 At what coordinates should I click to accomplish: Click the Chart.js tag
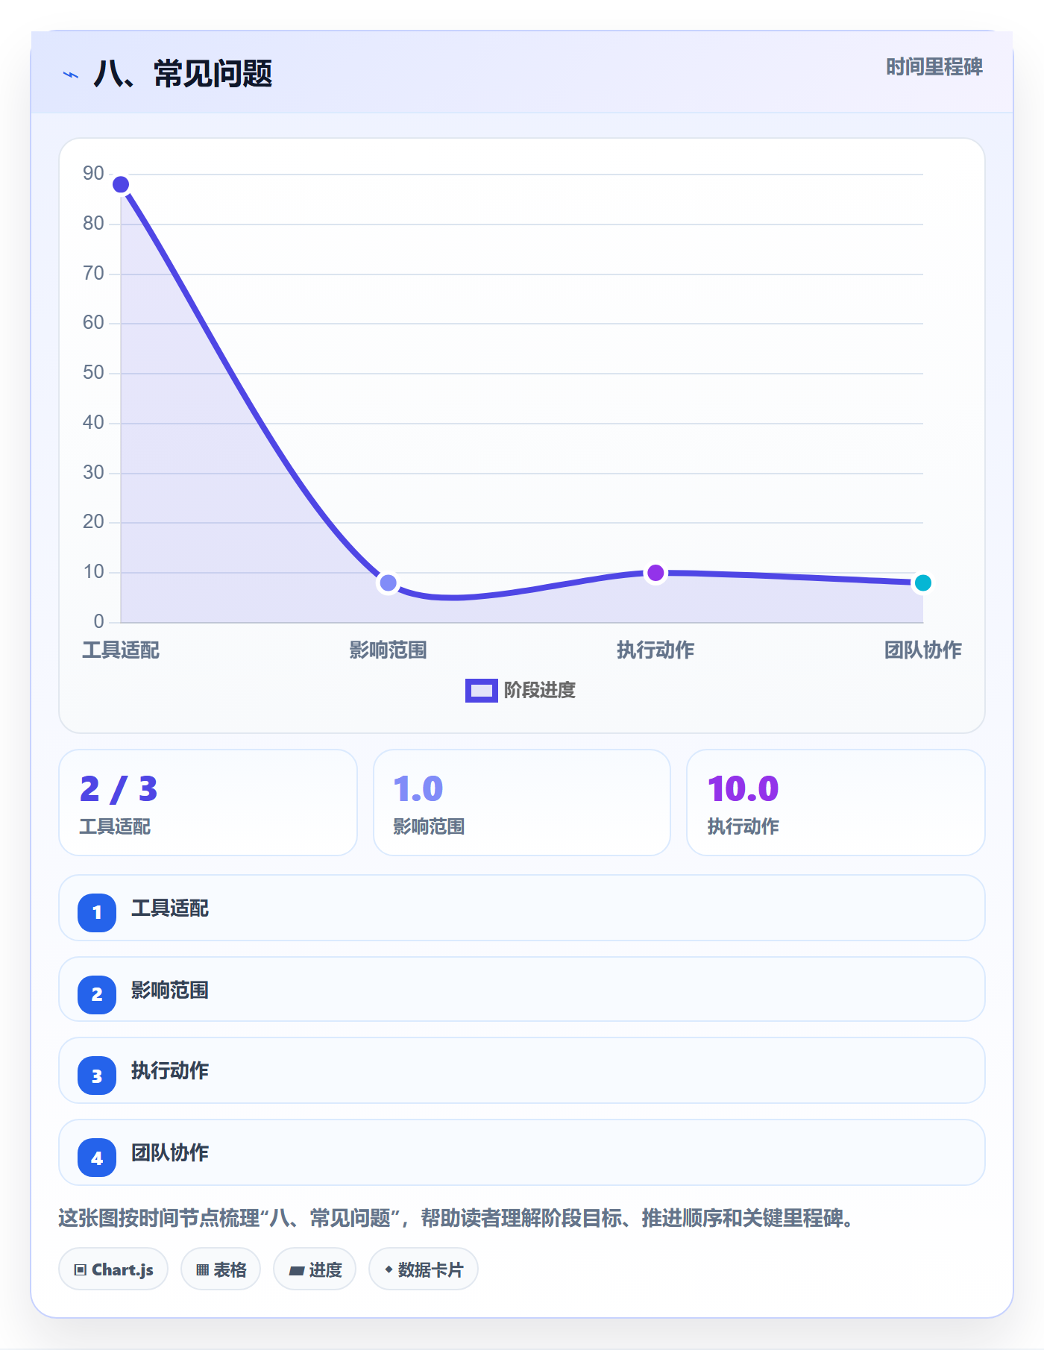[113, 1269]
